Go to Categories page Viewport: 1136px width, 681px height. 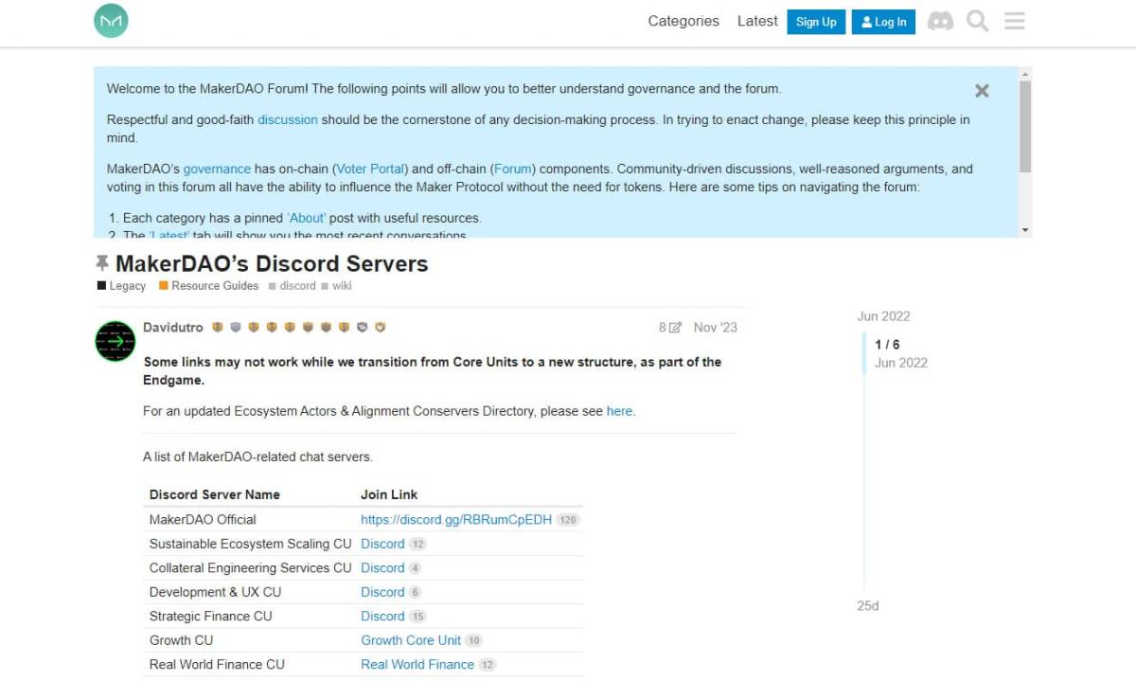[x=683, y=21]
